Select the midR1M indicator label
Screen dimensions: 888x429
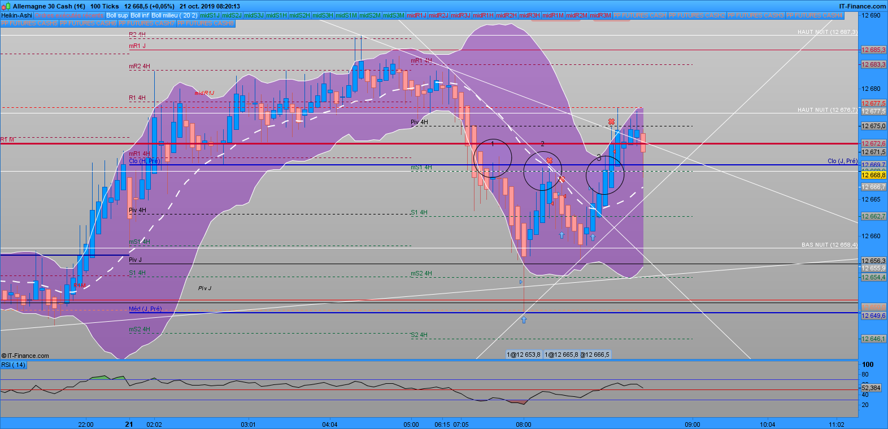tap(553, 15)
